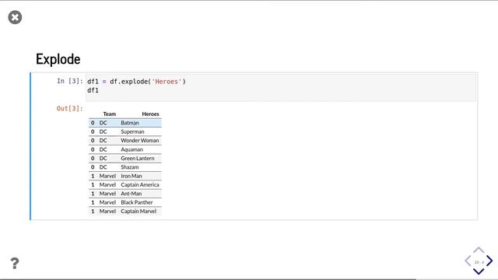This screenshot has width=498, height=280.
Task: Go to the previous slide arrow
Action: pyautogui.click(x=468, y=261)
